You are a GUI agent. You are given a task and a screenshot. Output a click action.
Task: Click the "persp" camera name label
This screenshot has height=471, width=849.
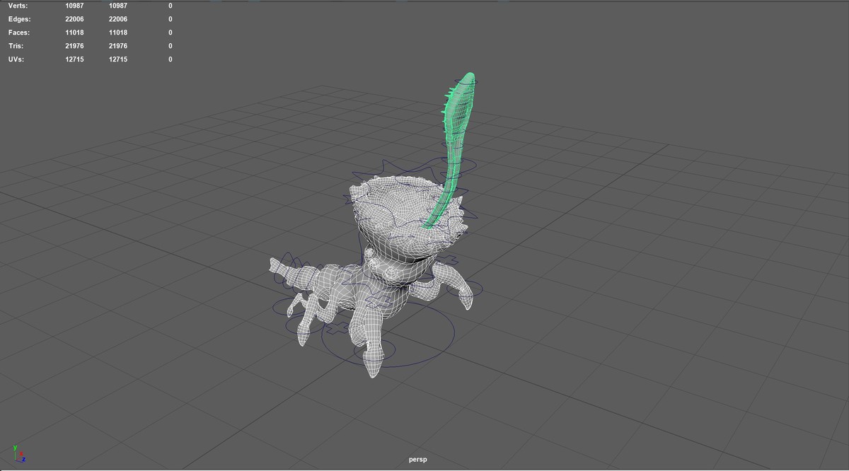[x=417, y=460]
